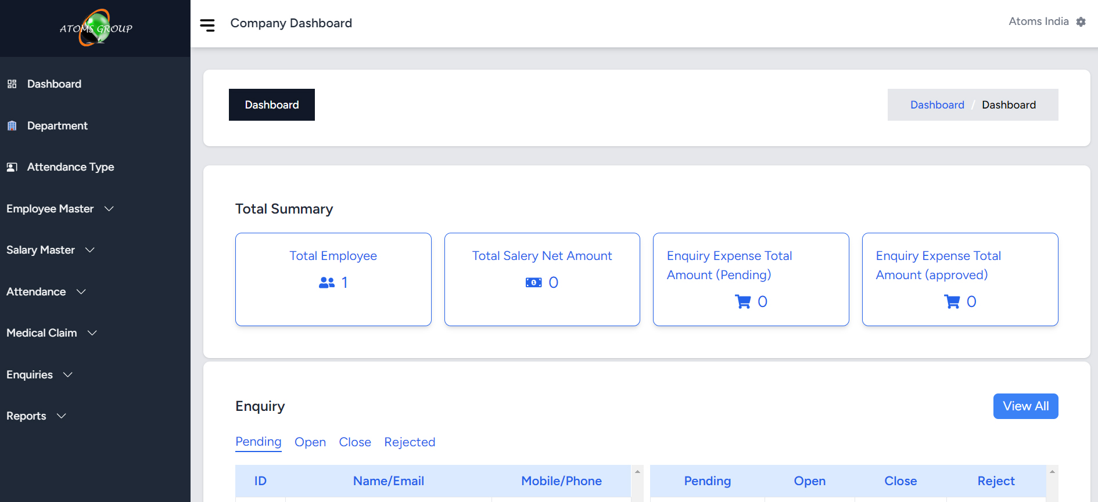This screenshot has width=1098, height=502.
Task: Open settings gear next to Atoms India
Action: coord(1081,22)
